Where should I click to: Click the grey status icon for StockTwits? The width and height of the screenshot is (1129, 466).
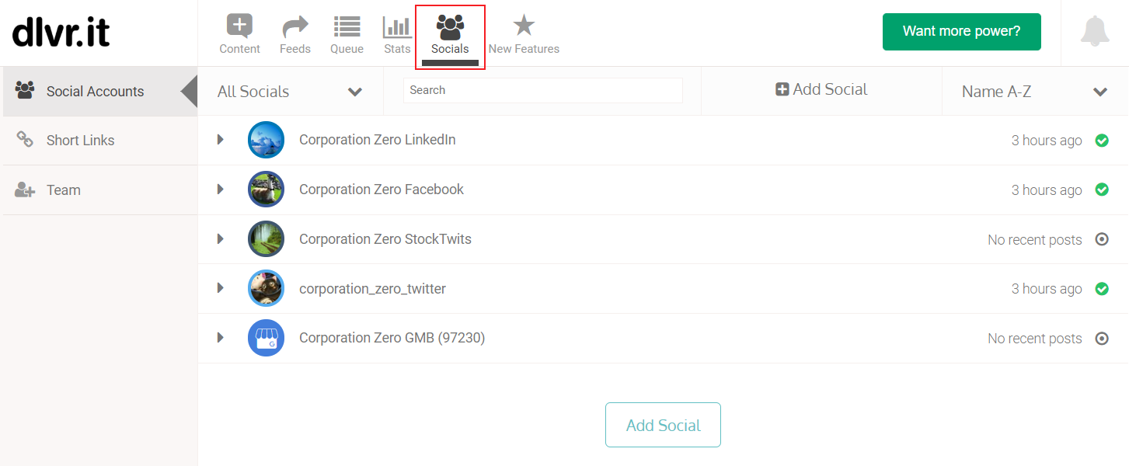[x=1101, y=239]
